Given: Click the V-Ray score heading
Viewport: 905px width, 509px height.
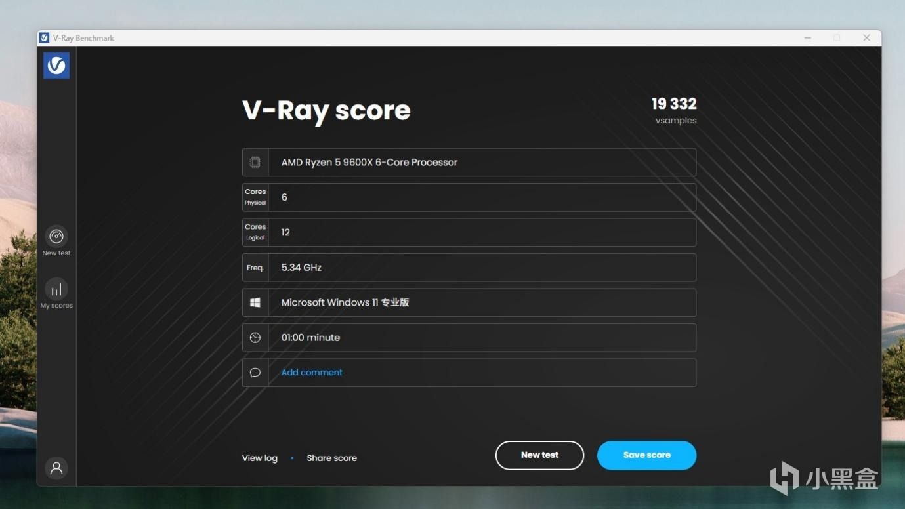Looking at the screenshot, I should 326,111.
